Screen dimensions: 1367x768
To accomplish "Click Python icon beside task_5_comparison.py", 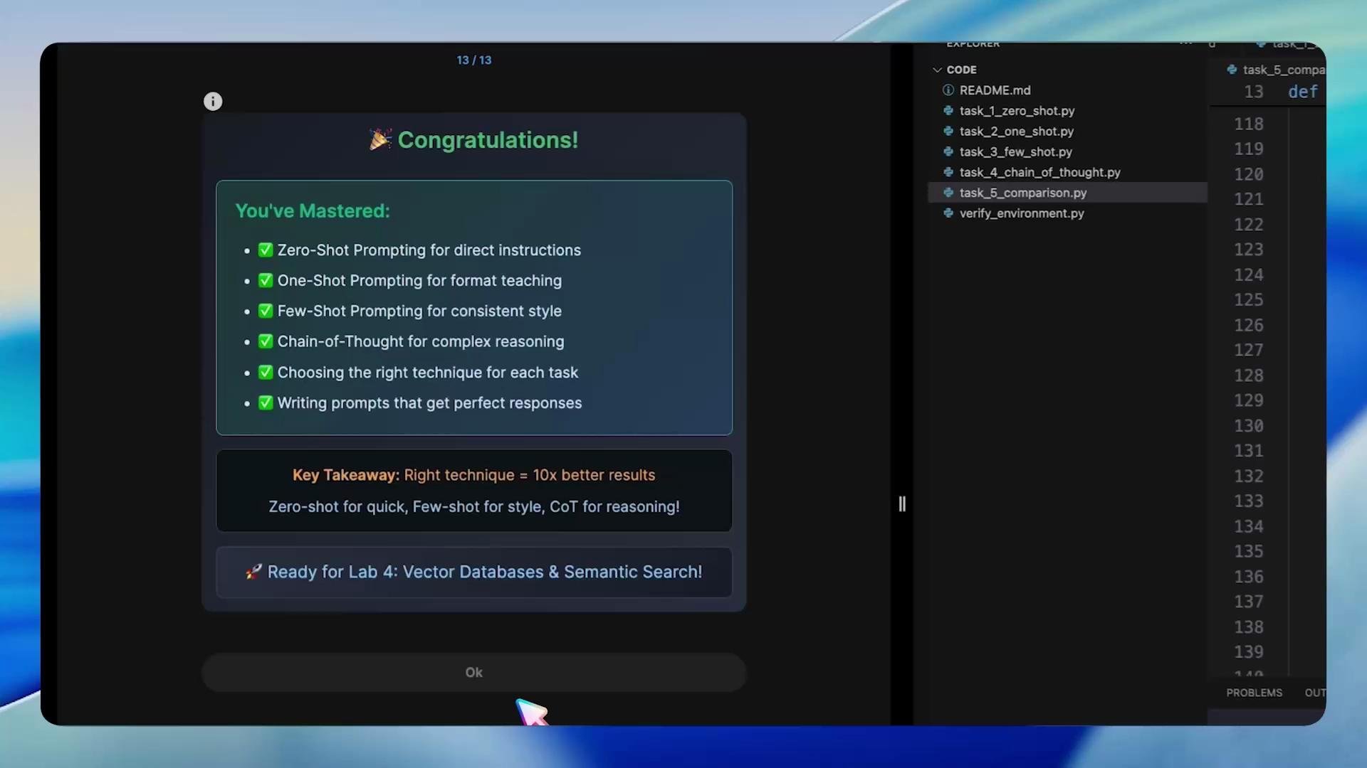I will click(x=948, y=193).
